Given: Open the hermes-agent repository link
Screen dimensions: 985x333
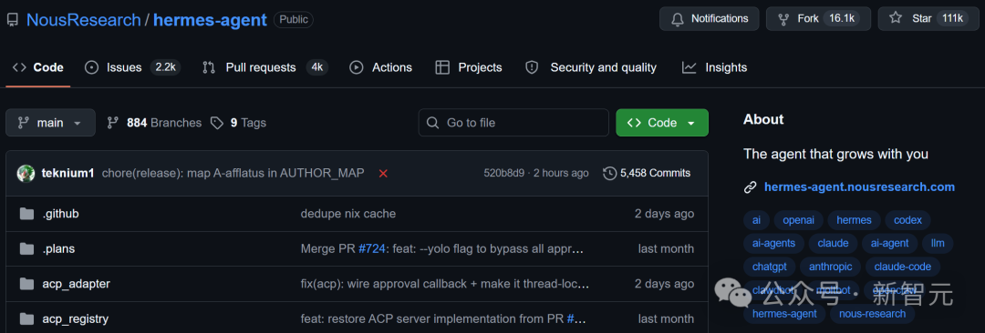Looking at the screenshot, I should (x=210, y=20).
